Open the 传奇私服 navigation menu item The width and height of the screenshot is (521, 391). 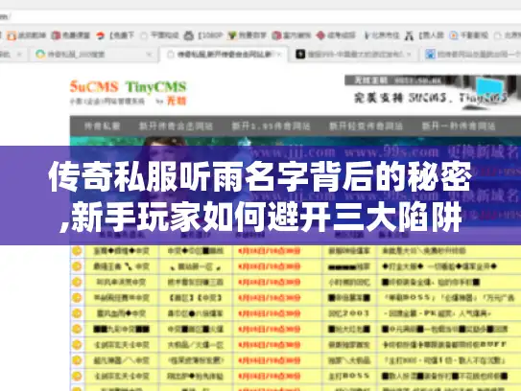[102, 126]
